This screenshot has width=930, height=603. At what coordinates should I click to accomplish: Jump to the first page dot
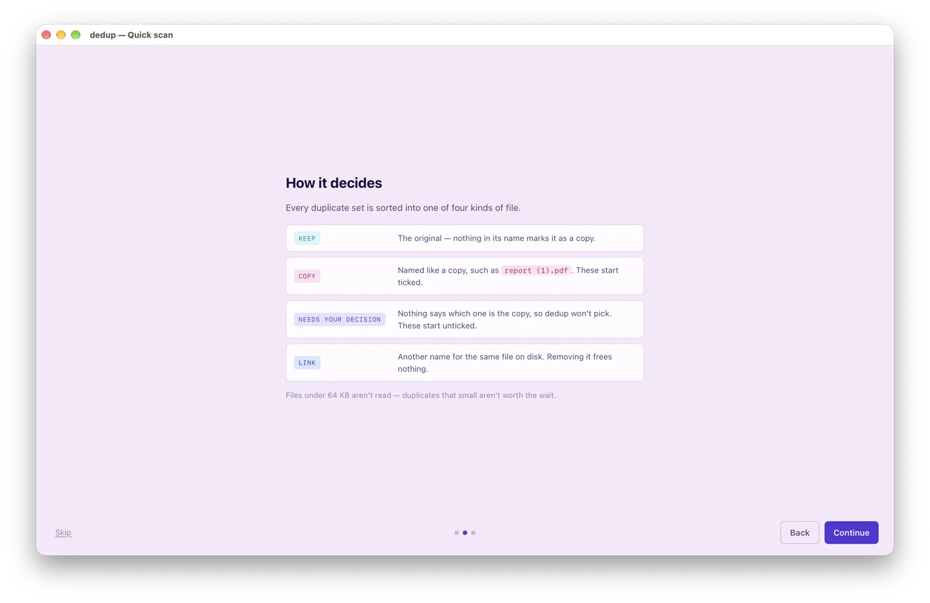click(x=456, y=533)
